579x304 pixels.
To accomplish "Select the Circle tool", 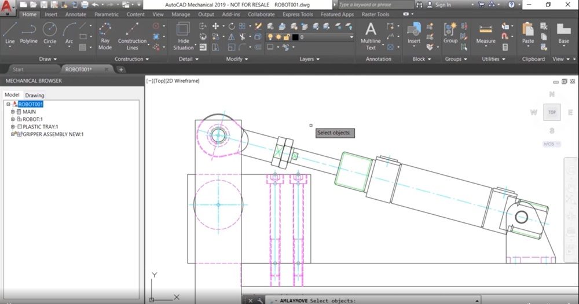I will pyautogui.click(x=49, y=32).
